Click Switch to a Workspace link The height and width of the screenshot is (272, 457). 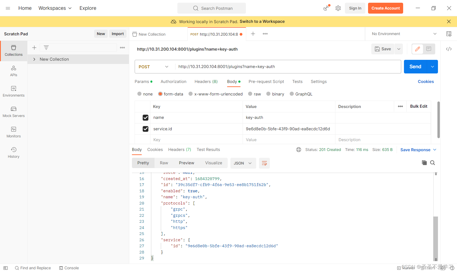coord(262,21)
